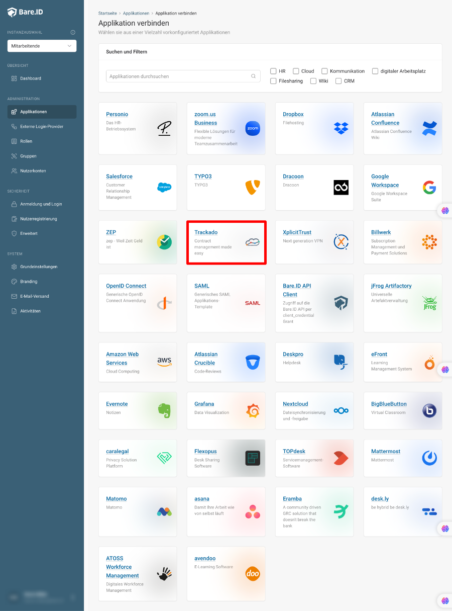Click the AWS logo icon
Screen dimensions: 452x611
coord(164,361)
